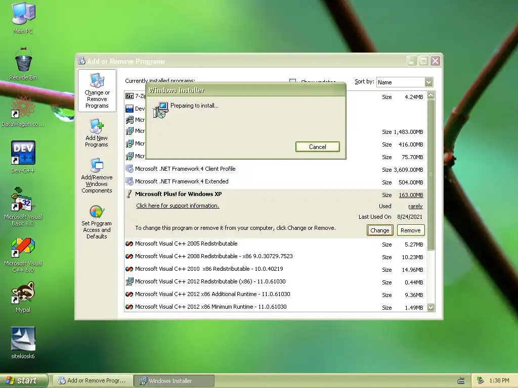Click the Windows Installer dialog title bar
Screen dimensions: 518x388
pyautogui.click(x=246, y=90)
